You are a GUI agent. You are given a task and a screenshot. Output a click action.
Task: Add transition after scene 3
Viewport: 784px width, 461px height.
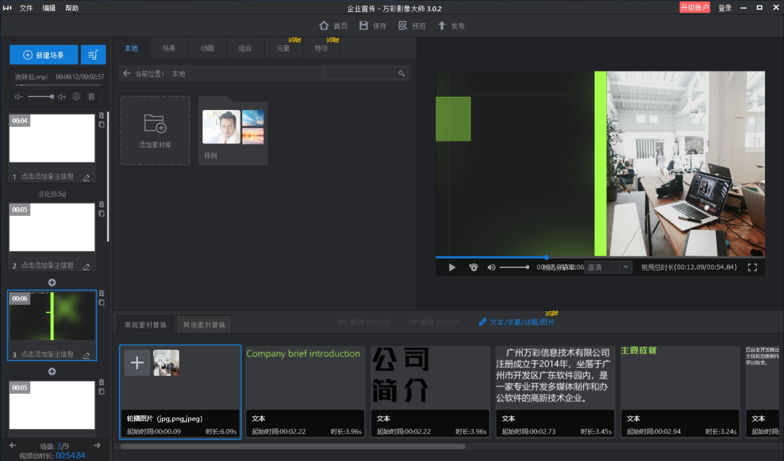click(x=52, y=372)
